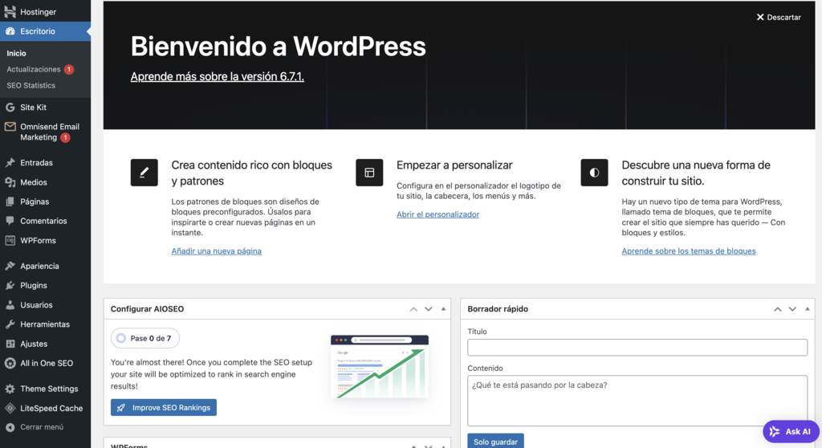This screenshot has height=448, width=822.
Task: Open the Ask AI assistant button
Action: click(x=791, y=432)
